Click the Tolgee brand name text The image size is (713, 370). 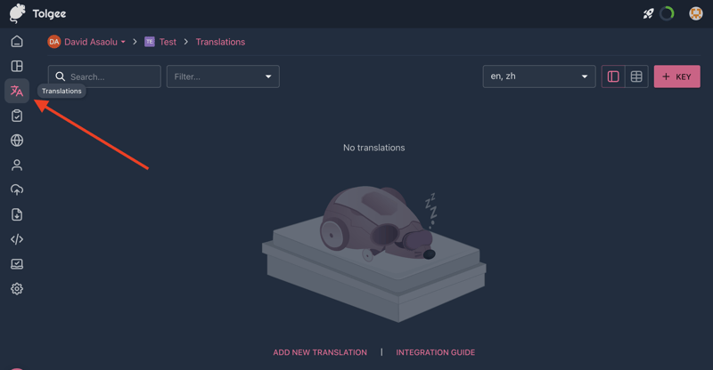(x=49, y=14)
